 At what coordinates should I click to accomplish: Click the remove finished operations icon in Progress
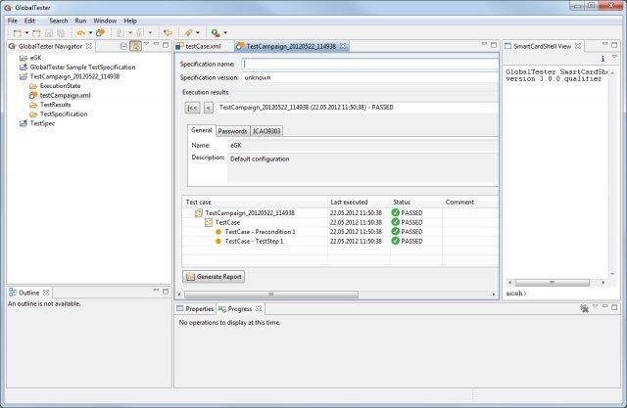[x=584, y=308]
